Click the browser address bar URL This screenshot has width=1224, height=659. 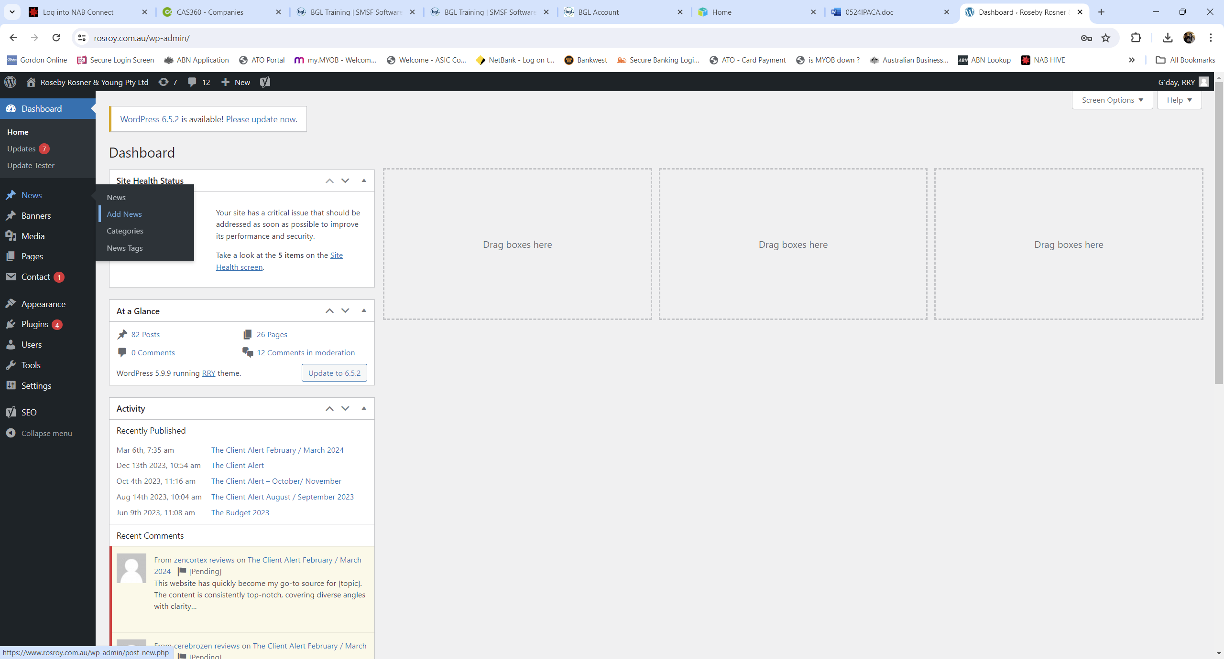point(142,38)
